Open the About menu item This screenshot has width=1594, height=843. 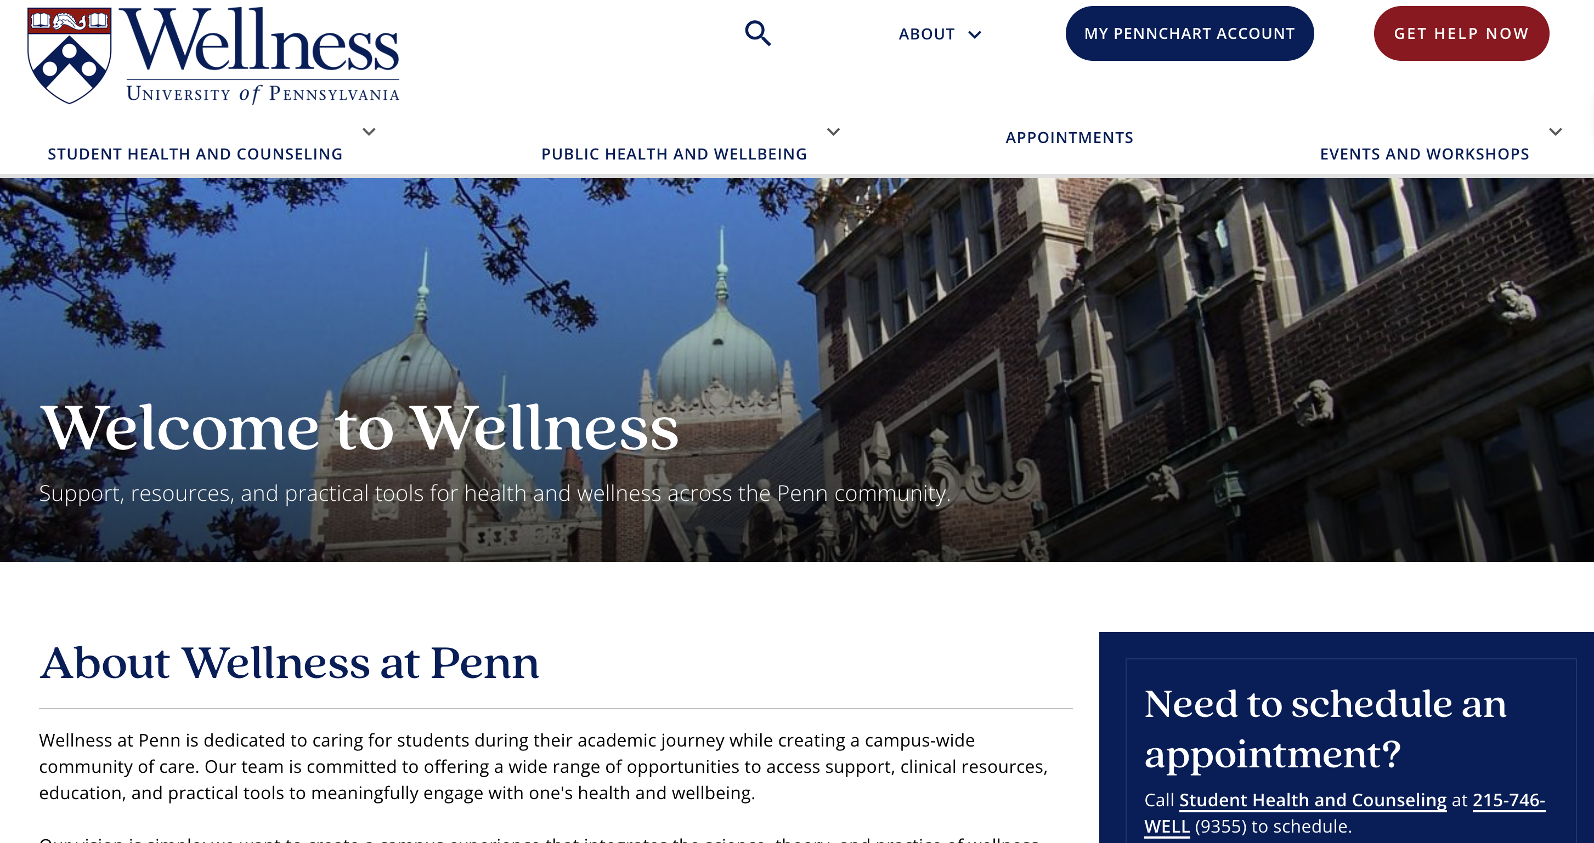click(x=926, y=34)
